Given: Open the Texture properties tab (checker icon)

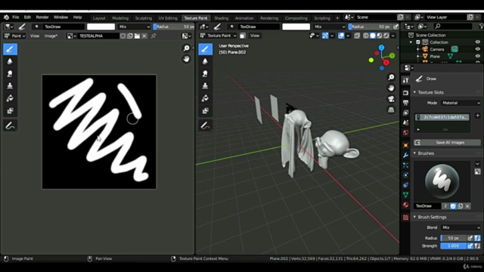Looking at the screenshot, I should 405,218.
